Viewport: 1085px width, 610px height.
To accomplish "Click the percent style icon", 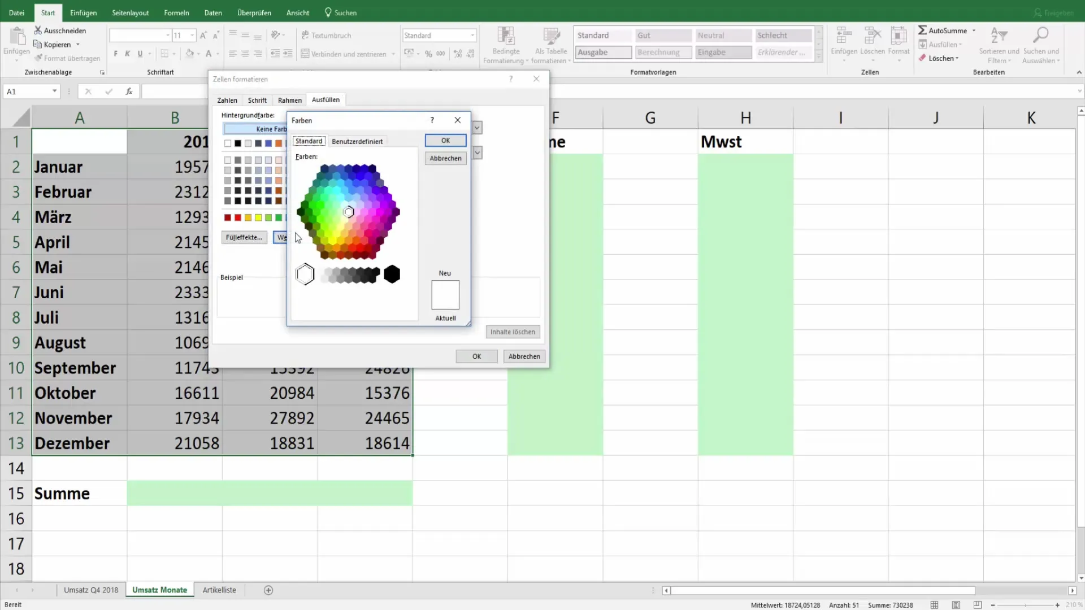I will tap(428, 54).
